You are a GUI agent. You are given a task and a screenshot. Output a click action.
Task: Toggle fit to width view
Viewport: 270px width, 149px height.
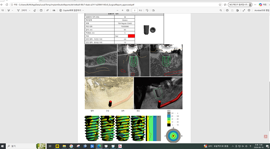[x=128, y=10]
